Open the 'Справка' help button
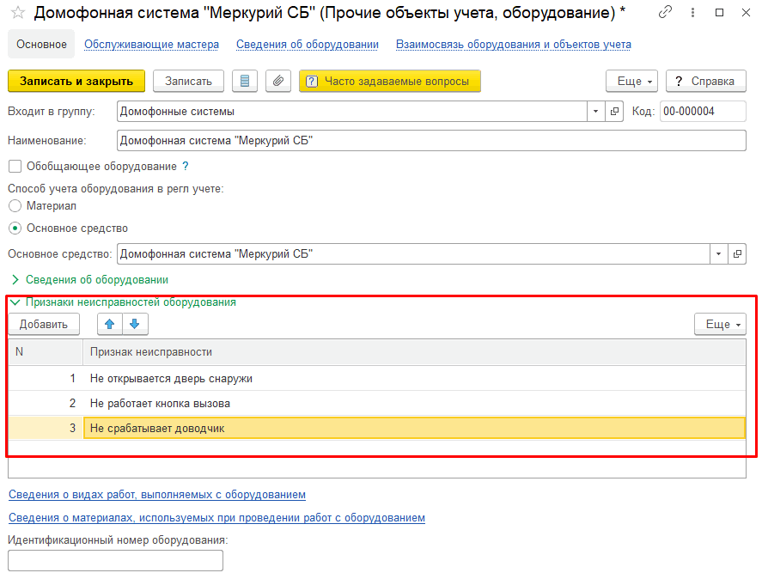This screenshot has width=762, height=579. (705, 82)
